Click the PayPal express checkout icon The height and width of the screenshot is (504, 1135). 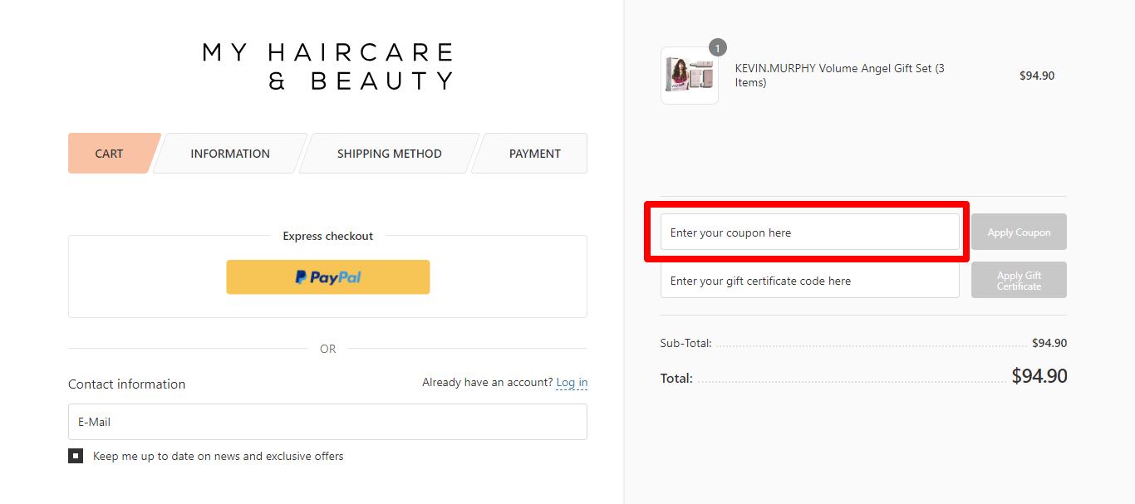[x=327, y=276]
